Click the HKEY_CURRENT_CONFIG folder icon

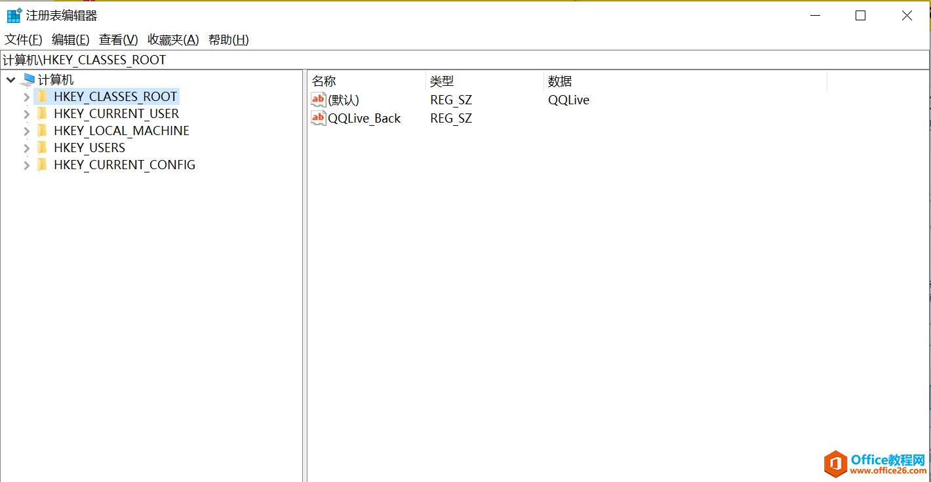pos(43,165)
